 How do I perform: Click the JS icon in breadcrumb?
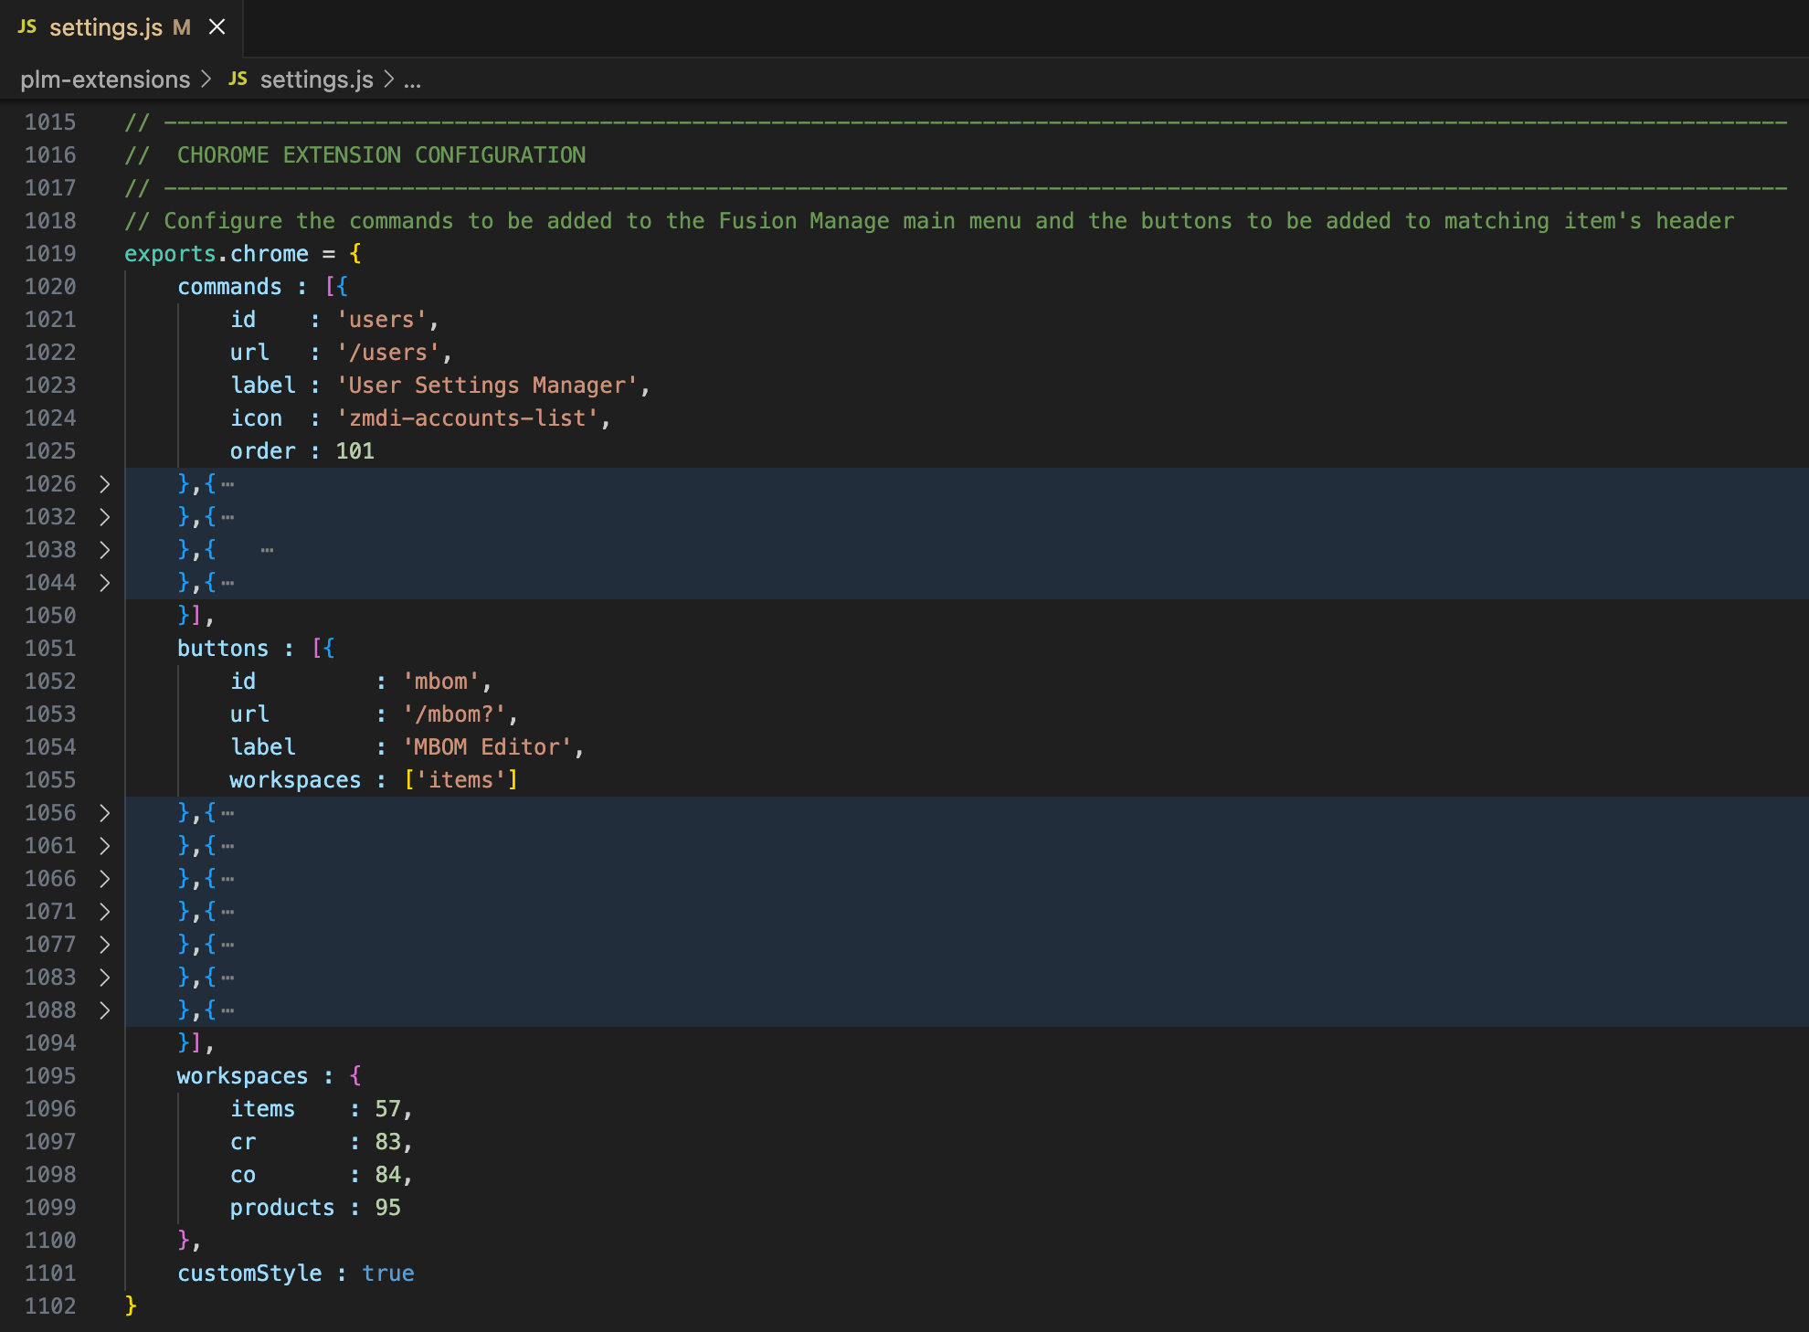point(238,79)
